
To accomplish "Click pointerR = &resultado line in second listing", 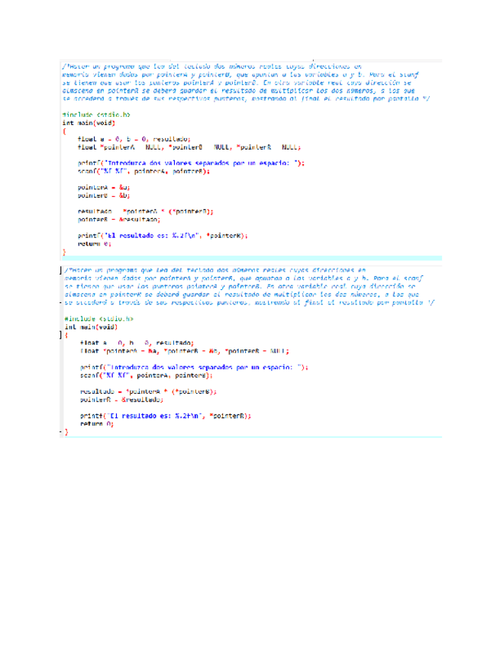I will coord(122,400).
